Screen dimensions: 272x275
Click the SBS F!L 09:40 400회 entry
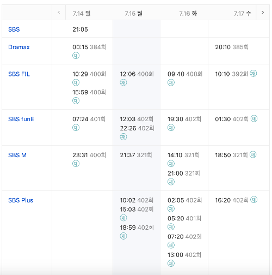pos(185,74)
